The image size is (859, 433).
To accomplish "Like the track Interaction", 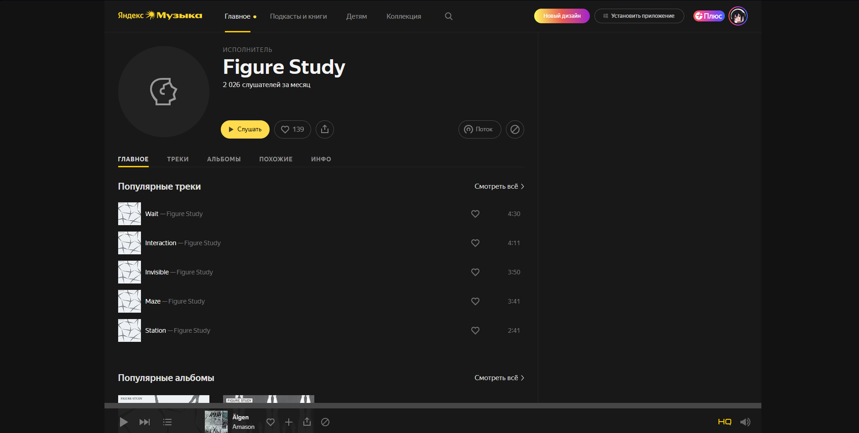I will [x=475, y=243].
